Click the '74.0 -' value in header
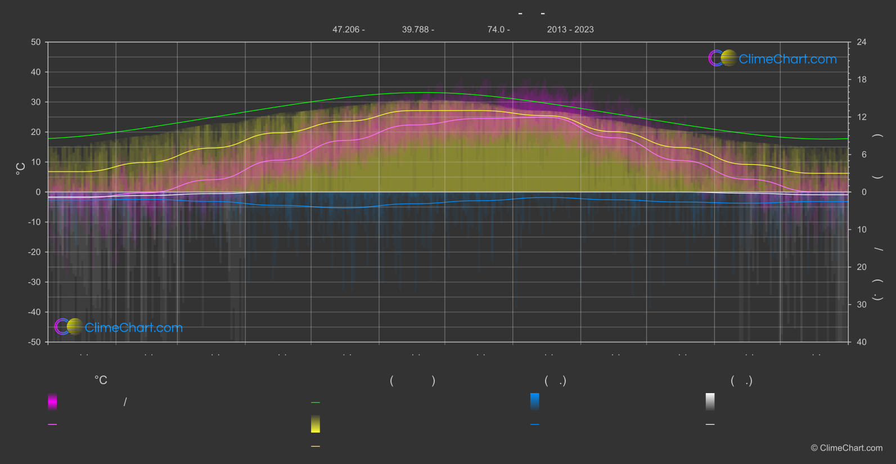 tap(499, 29)
